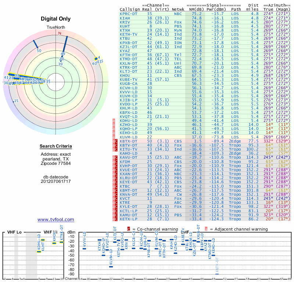Select KBTX-DT callsign in the table
The width and height of the screenshot is (294, 282).
coord(128,141)
